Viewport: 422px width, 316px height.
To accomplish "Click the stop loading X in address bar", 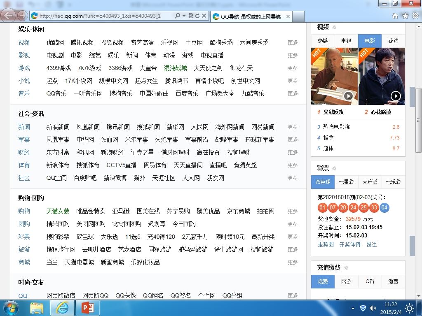I will pyautogui.click(x=204, y=16).
